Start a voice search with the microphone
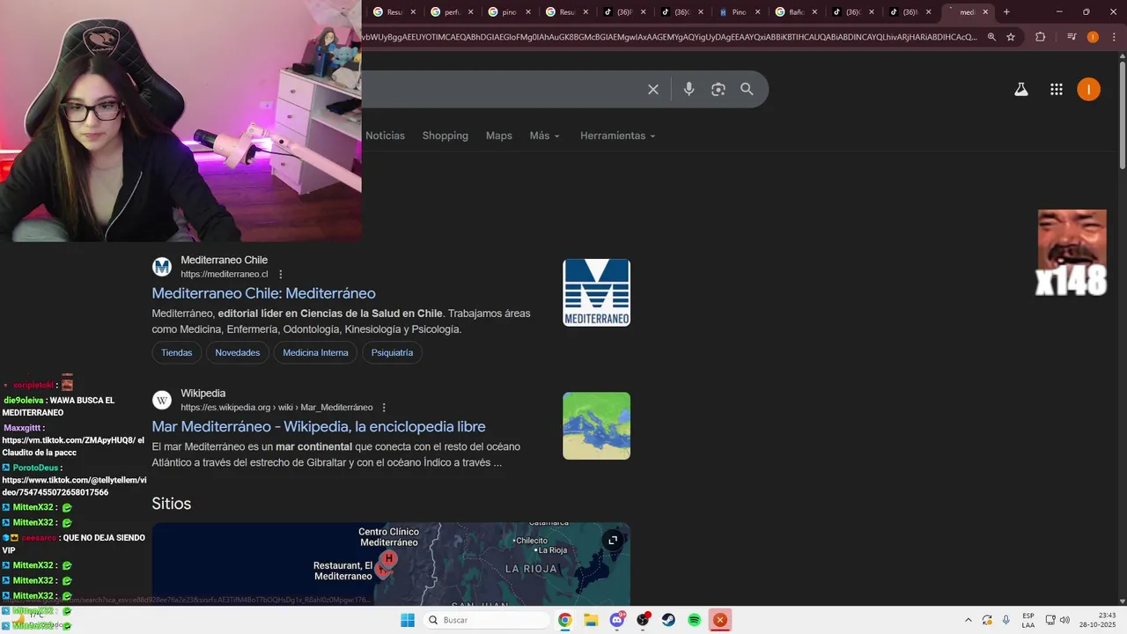This screenshot has width=1127, height=634. 689,89
